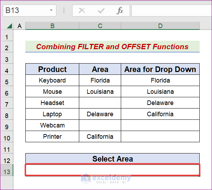Viewport: 212px width, 190px height.
Task: Click the highlighted Select Area input cell
Action: pyautogui.click(x=112, y=170)
